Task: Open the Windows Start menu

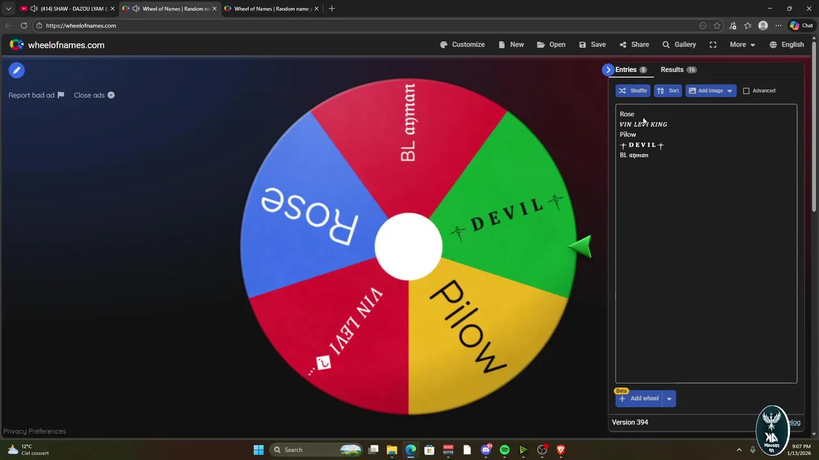Action: pos(258,450)
